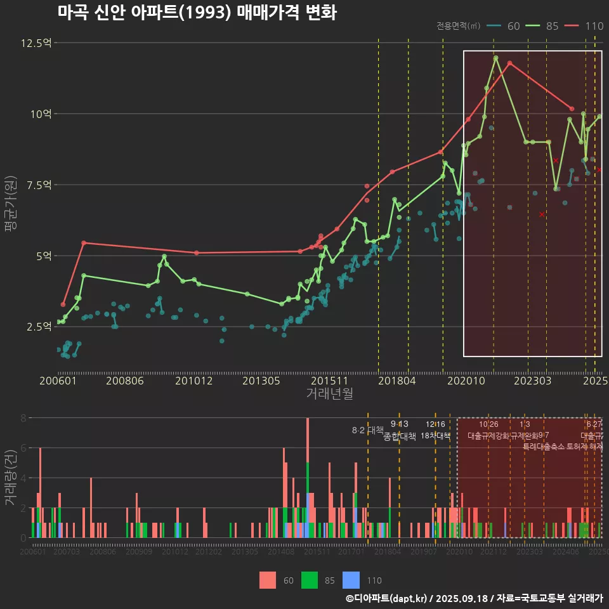Select the blue 110 swatch in the bottom legend
The width and height of the screenshot is (609, 609).
click(x=351, y=580)
